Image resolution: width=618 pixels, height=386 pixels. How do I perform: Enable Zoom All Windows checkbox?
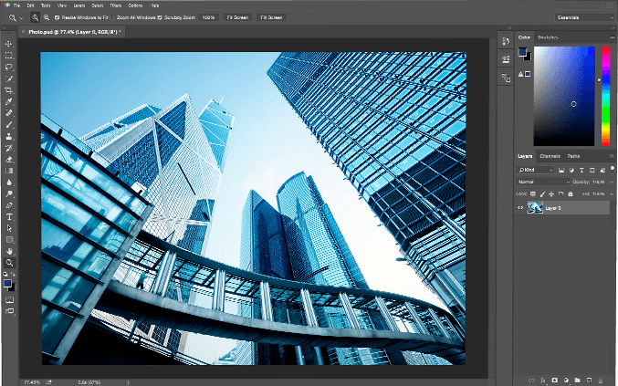pos(113,17)
